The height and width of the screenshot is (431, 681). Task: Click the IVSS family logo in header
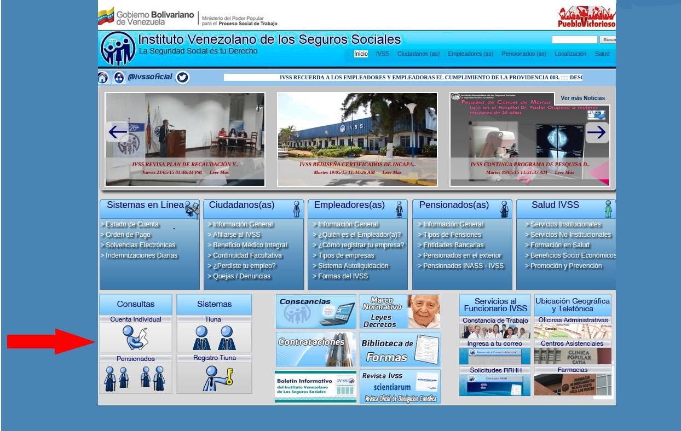pos(118,49)
